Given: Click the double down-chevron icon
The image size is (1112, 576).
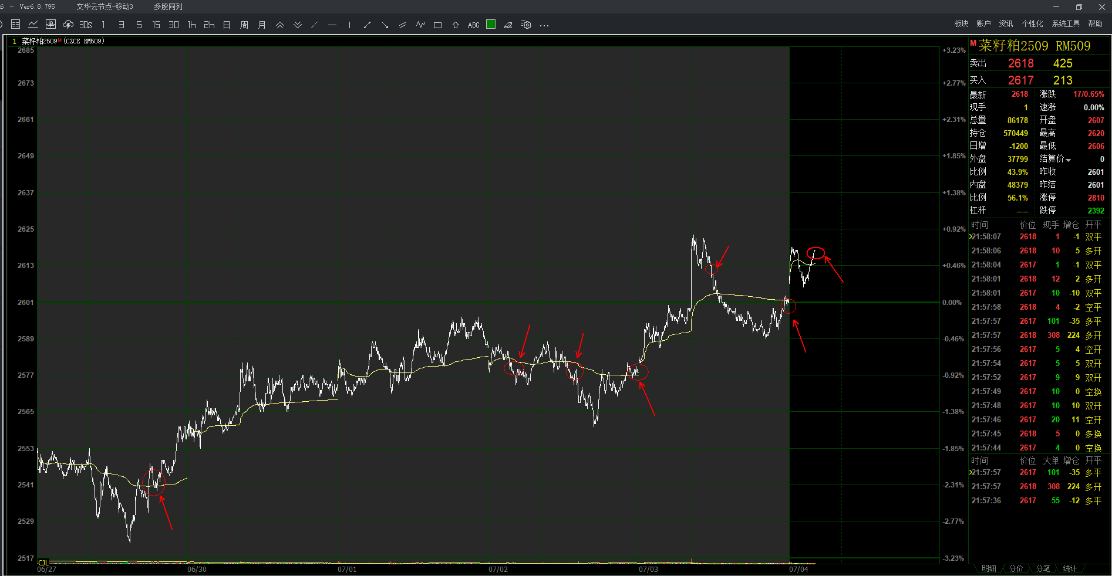Looking at the screenshot, I should [298, 25].
